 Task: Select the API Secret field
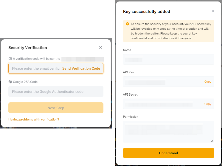tap(163, 104)
